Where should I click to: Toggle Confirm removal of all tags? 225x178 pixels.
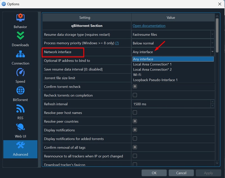pyautogui.click(x=135, y=147)
